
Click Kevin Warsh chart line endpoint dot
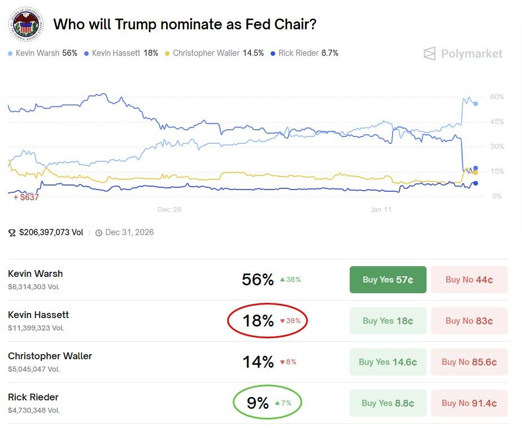pos(476,104)
